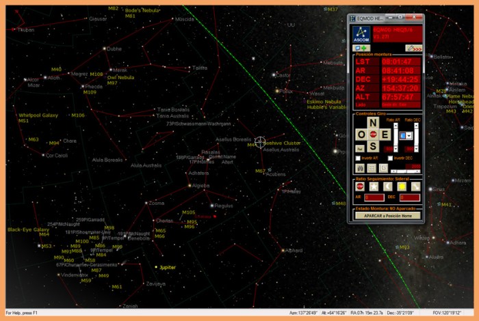This screenshot has height=321, width=479.
Task: Click the ASCOM logo icon
Action: [x=361, y=34]
